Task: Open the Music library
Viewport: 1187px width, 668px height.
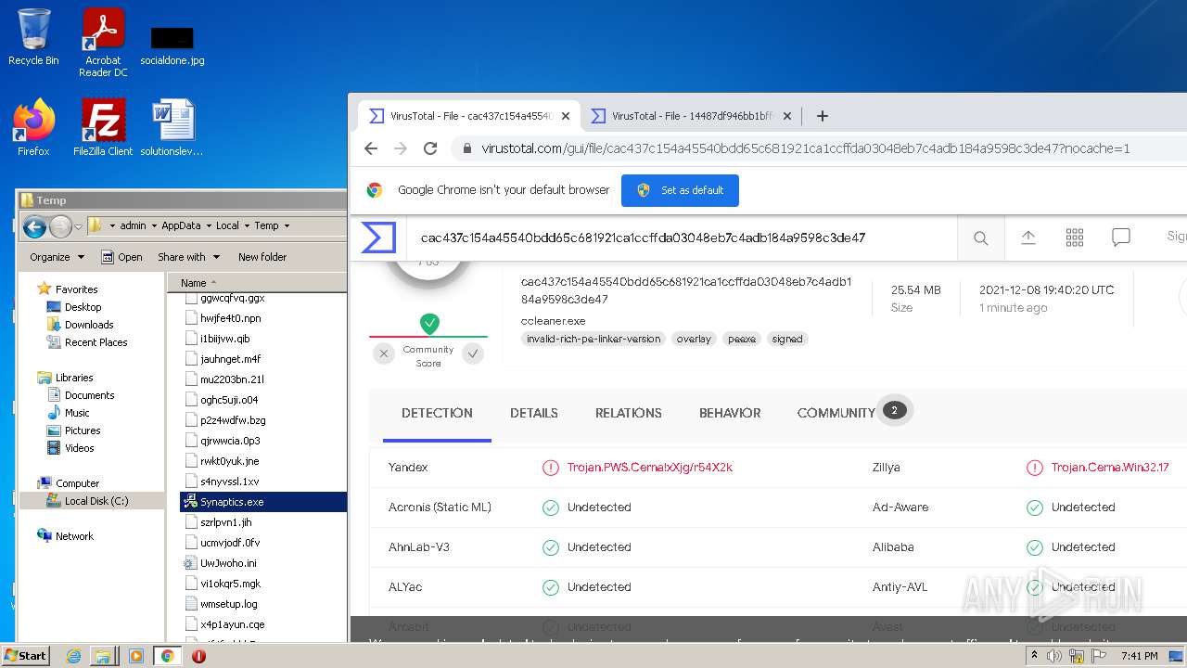Action: 77,413
